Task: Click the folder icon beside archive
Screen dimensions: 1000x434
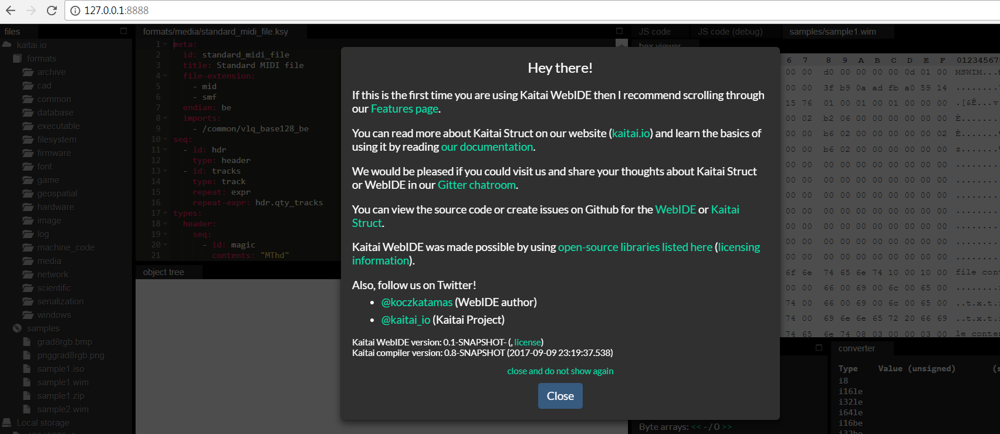Action: click(x=28, y=72)
